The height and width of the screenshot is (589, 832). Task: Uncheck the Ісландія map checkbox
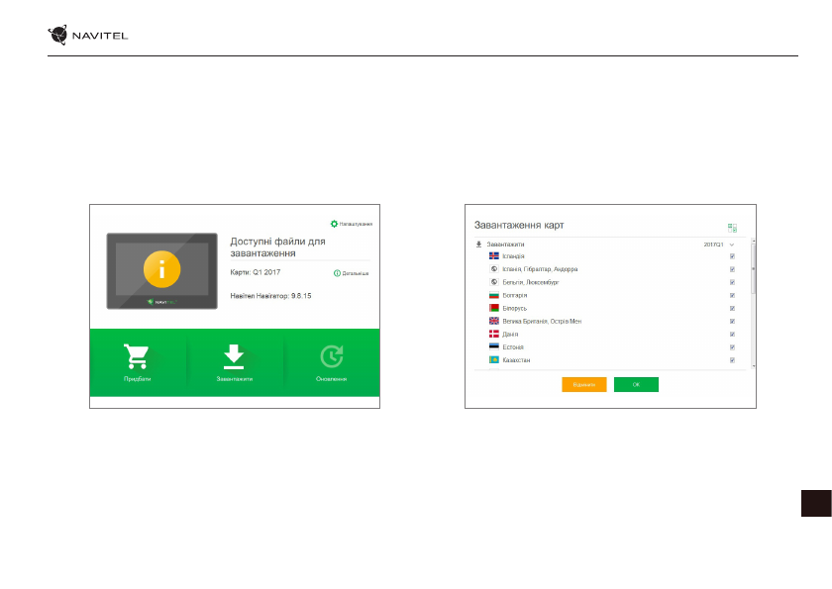click(732, 255)
